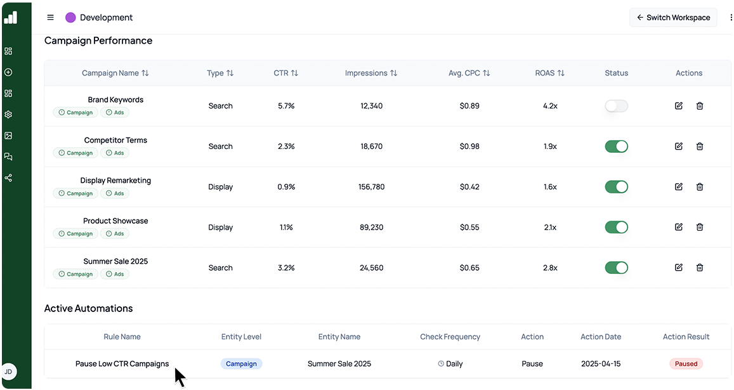
Task: Click the bar chart app logo
Action: tap(11, 18)
